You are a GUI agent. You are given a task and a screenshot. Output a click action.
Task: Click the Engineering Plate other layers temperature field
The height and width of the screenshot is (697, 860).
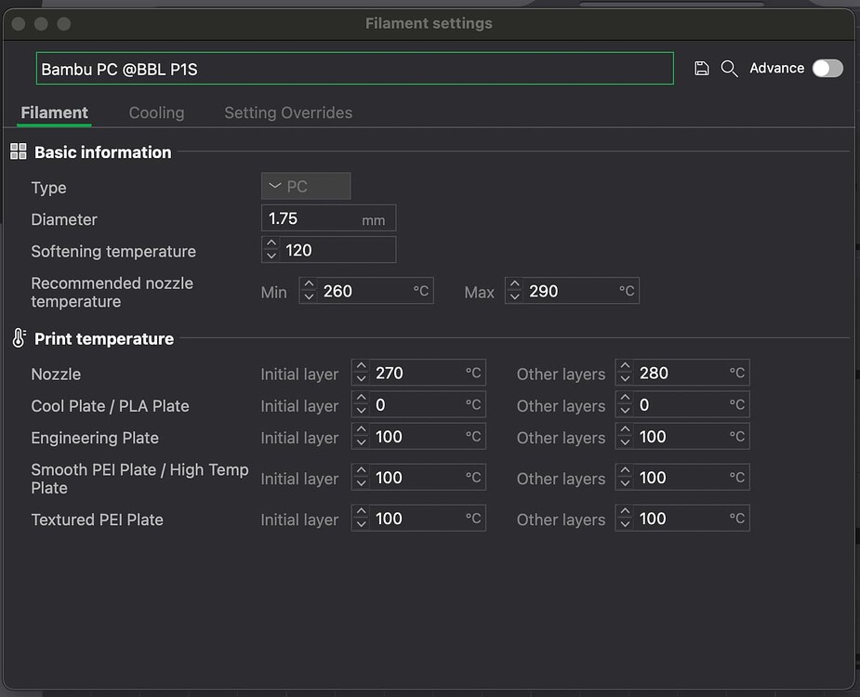click(682, 437)
